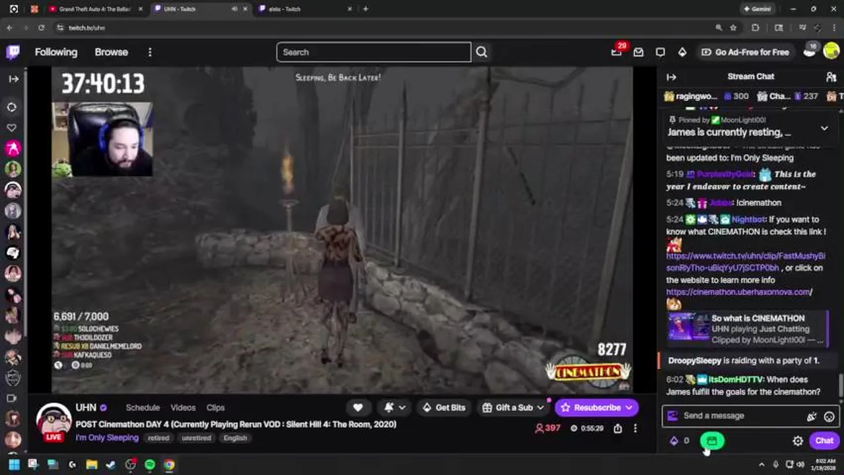Image resolution: width=844 pixels, height=475 pixels.
Task: Open the channel Clips tab
Action: (215, 408)
